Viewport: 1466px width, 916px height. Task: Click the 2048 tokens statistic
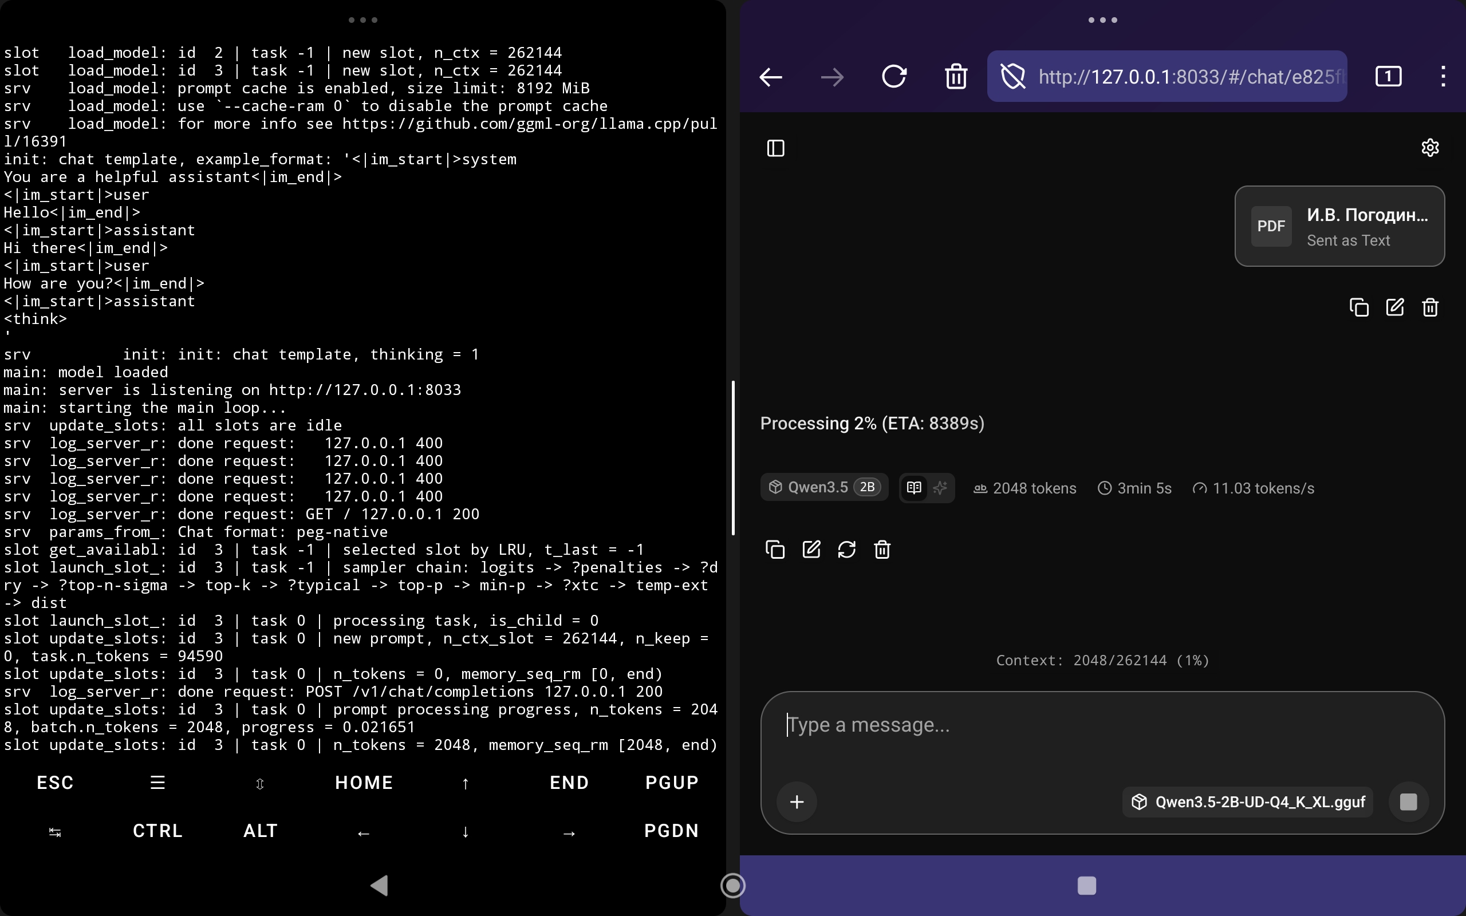1025,488
